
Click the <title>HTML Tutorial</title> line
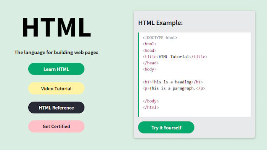175,57
